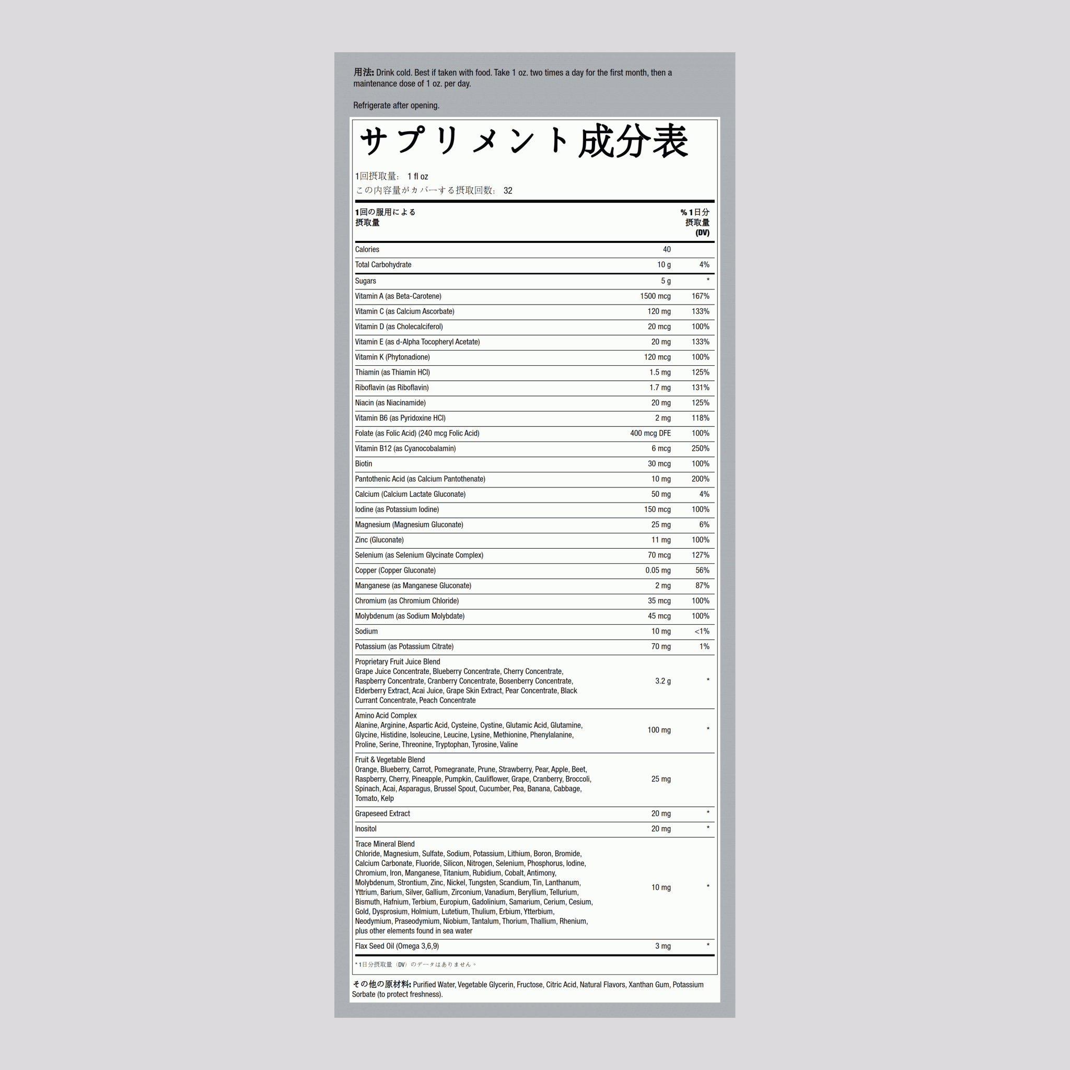
Task: Click the 'Trace Mineral Blend' heading
Action: [385, 844]
